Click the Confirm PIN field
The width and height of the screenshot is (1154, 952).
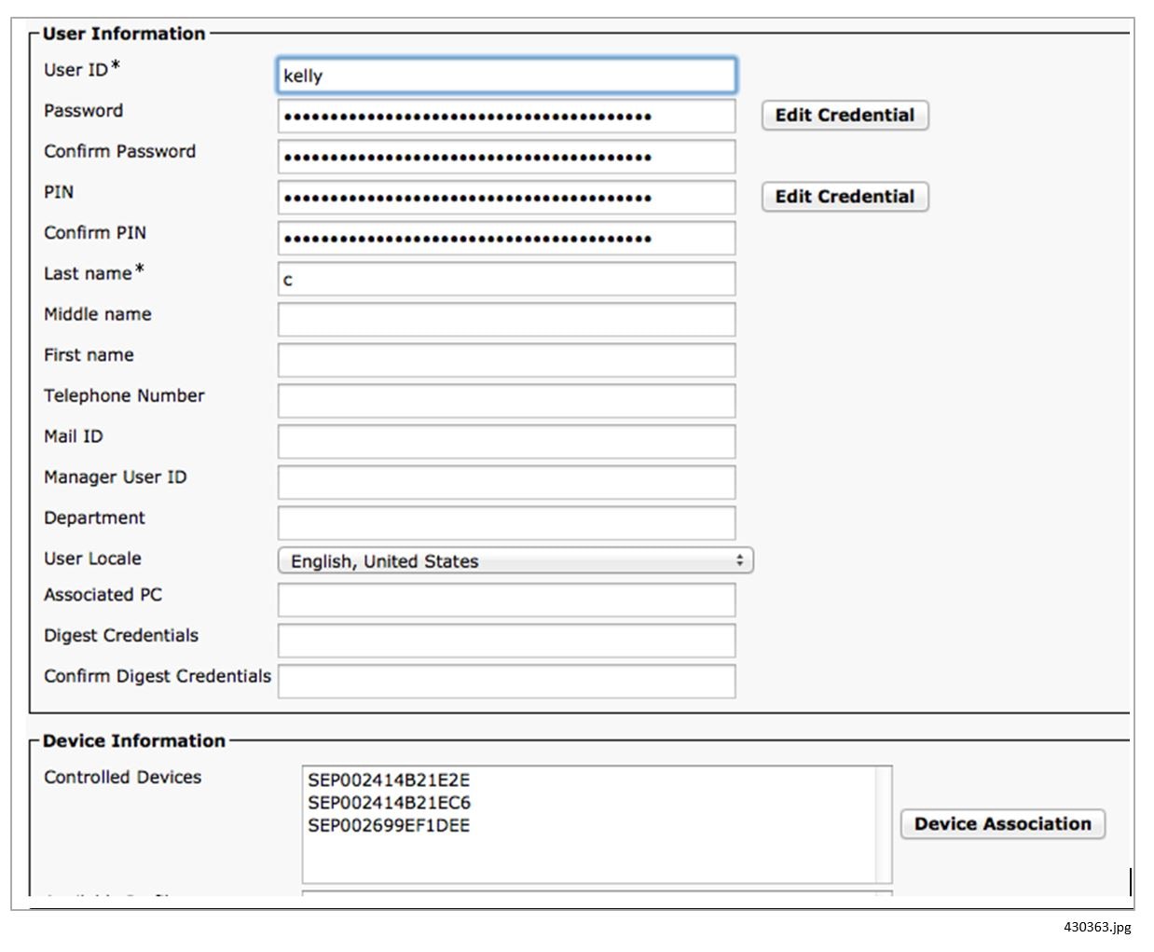506,238
